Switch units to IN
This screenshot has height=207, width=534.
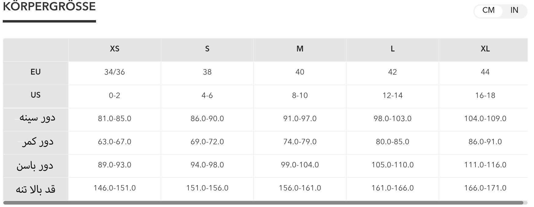(x=514, y=10)
